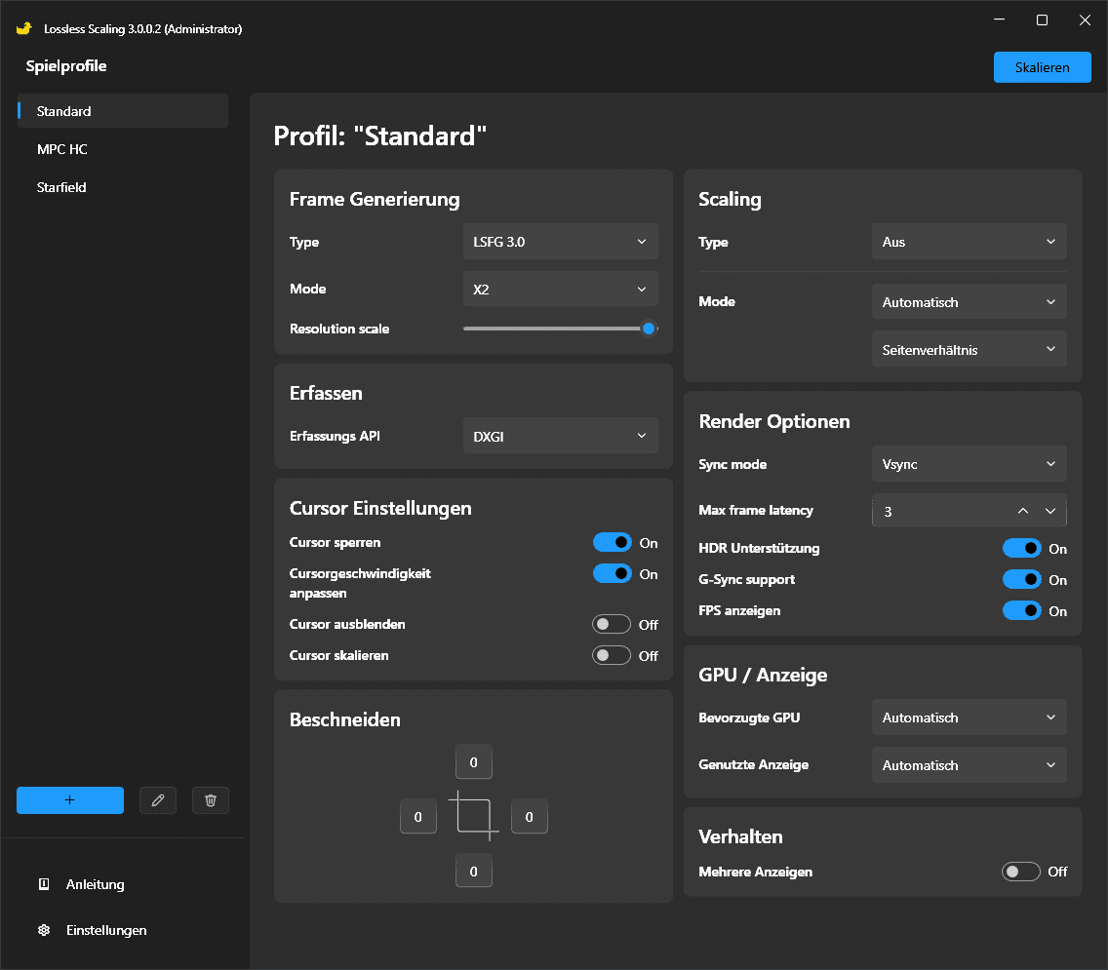Click the Resolution scale slider handle
Image resolution: width=1108 pixels, height=970 pixels.
pyautogui.click(x=649, y=329)
